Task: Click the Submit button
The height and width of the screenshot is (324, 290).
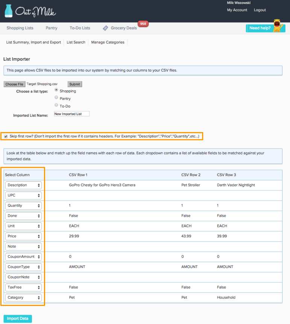Action: 74,84
